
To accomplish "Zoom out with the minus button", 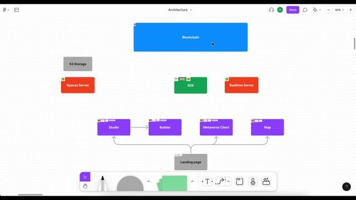I will tap(329, 10).
